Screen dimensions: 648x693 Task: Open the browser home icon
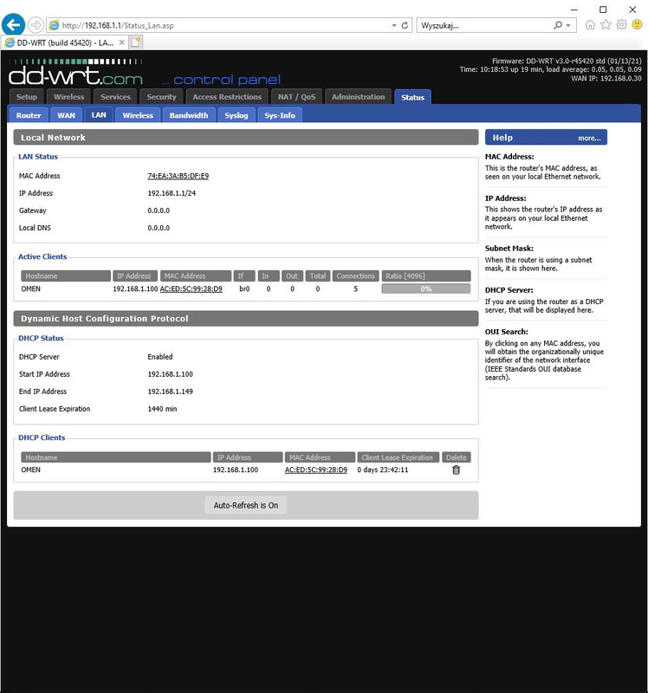pyautogui.click(x=590, y=25)
